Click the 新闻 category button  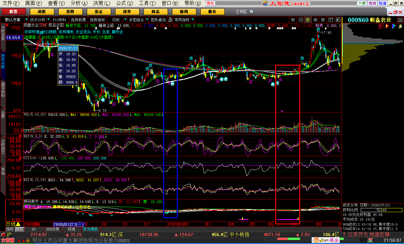click(x=184, y=12)
